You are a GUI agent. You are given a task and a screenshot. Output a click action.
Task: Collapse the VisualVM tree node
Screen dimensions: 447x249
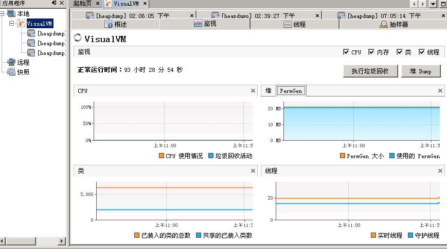click(11, 24)
